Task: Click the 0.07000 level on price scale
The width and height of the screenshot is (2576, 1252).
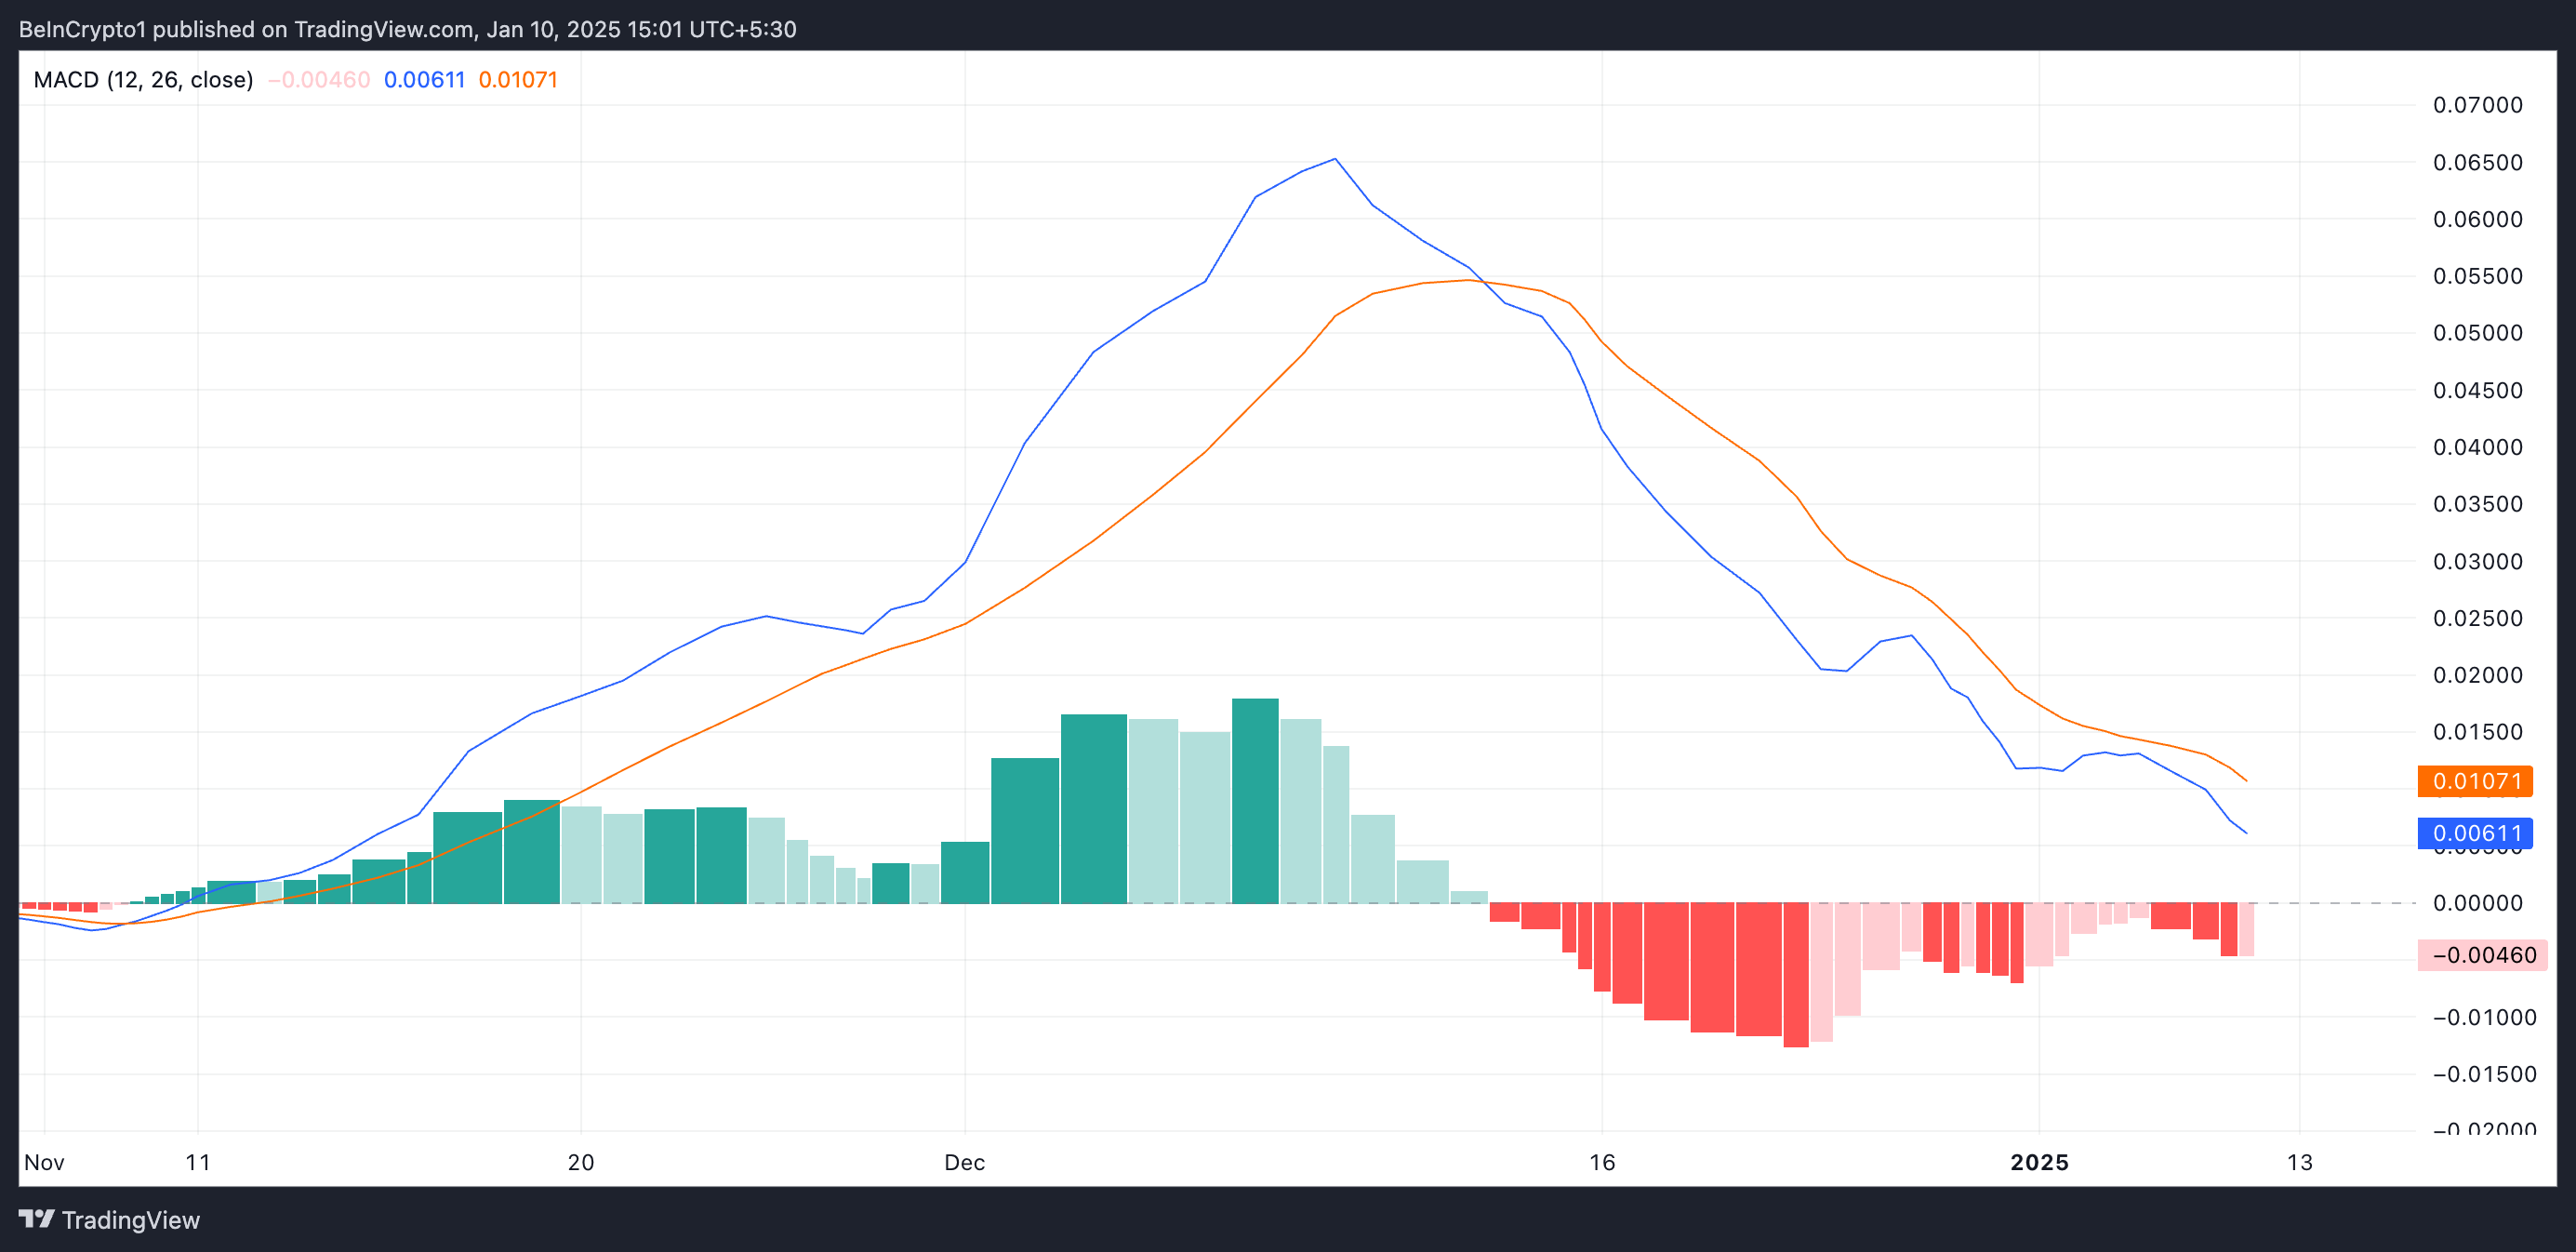Action: [x=2477, y=105]
